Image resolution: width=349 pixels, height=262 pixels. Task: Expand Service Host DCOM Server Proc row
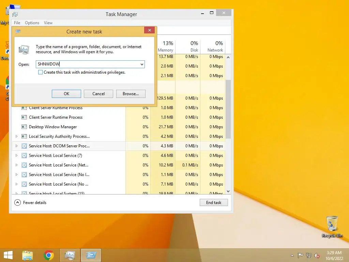click(x=16, y=146)
